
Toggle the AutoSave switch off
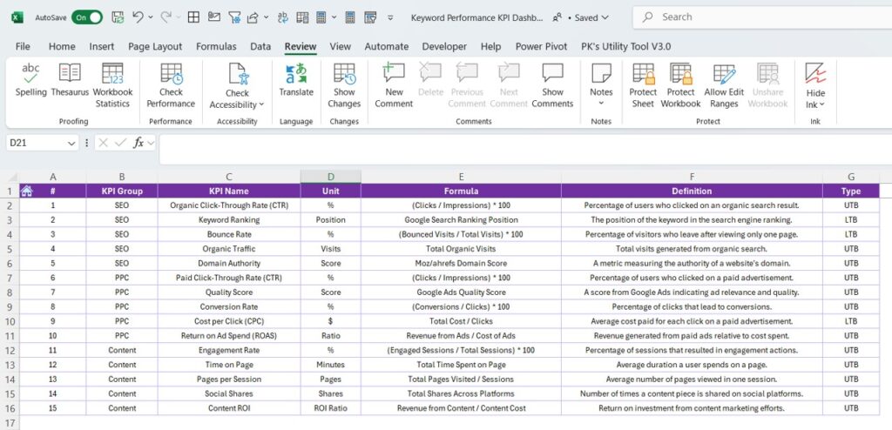pos(87,17)
